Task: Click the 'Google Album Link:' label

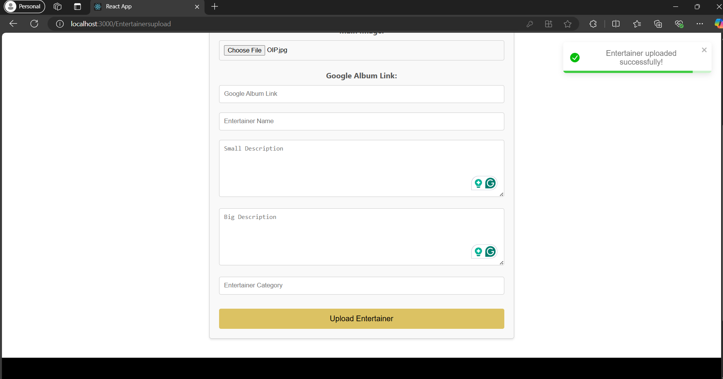Action: click(362, 76)
